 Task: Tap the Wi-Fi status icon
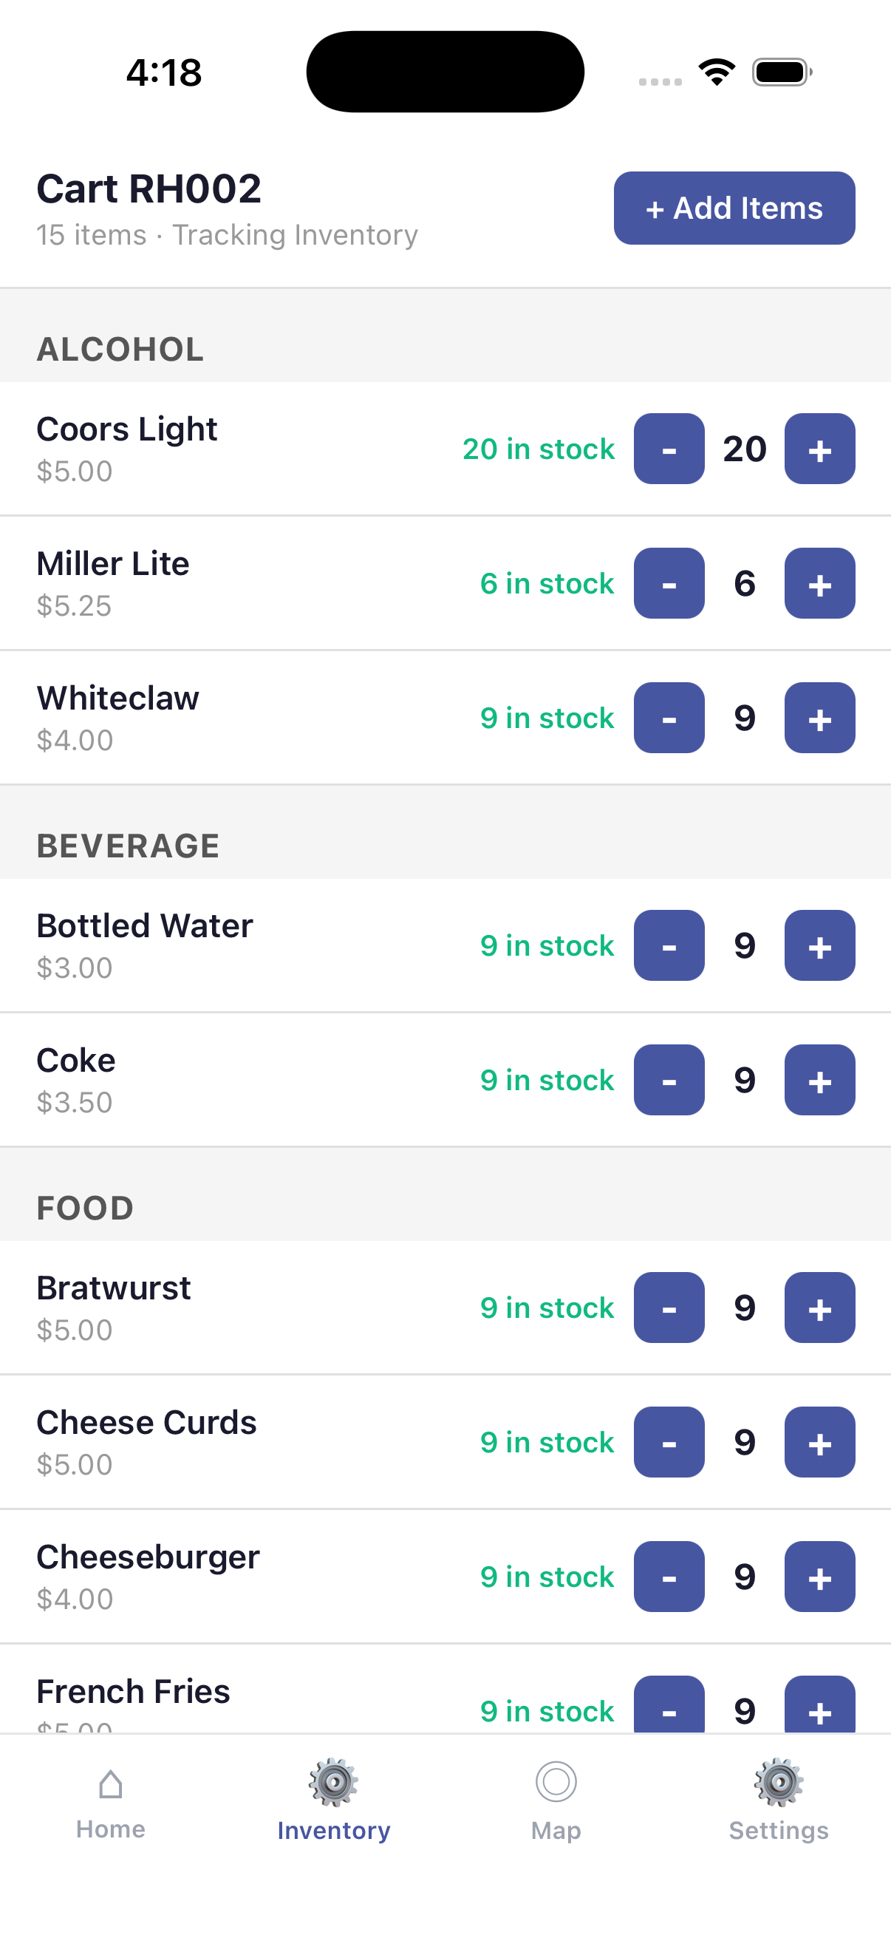pos(717,72)
